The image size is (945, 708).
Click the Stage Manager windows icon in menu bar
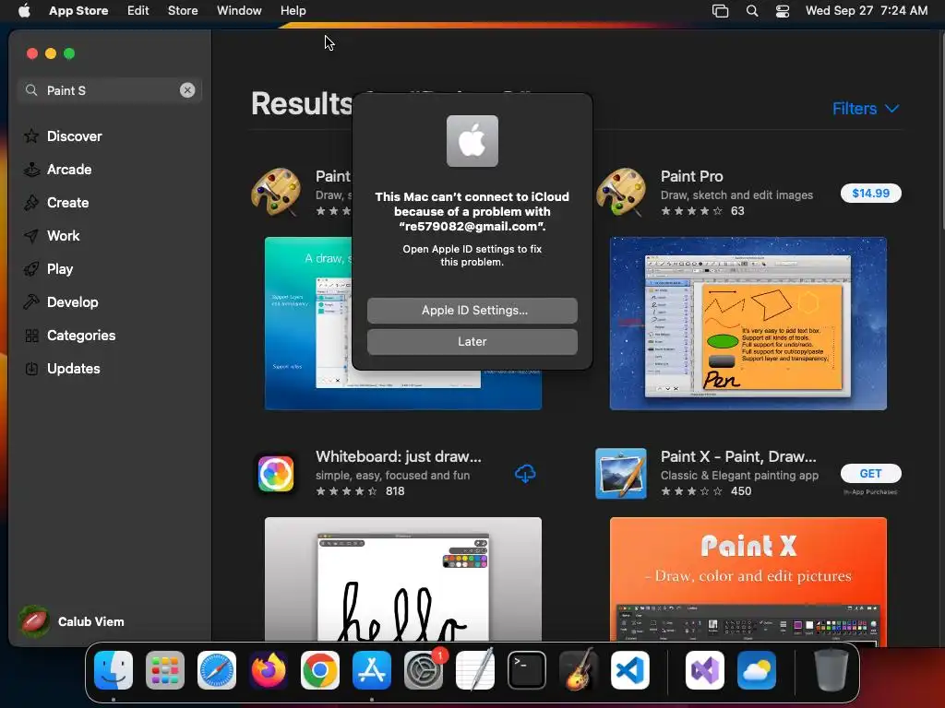tap(720, 11)
